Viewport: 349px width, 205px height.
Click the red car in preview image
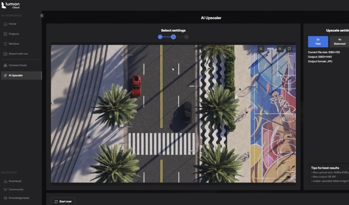[x=136, y=86]
